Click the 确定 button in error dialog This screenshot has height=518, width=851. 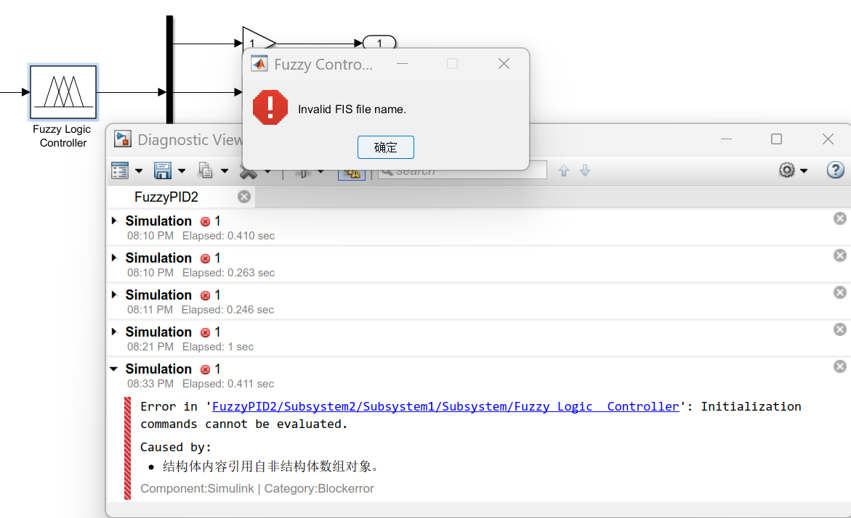pyautogui.click(x=385, y=147)
